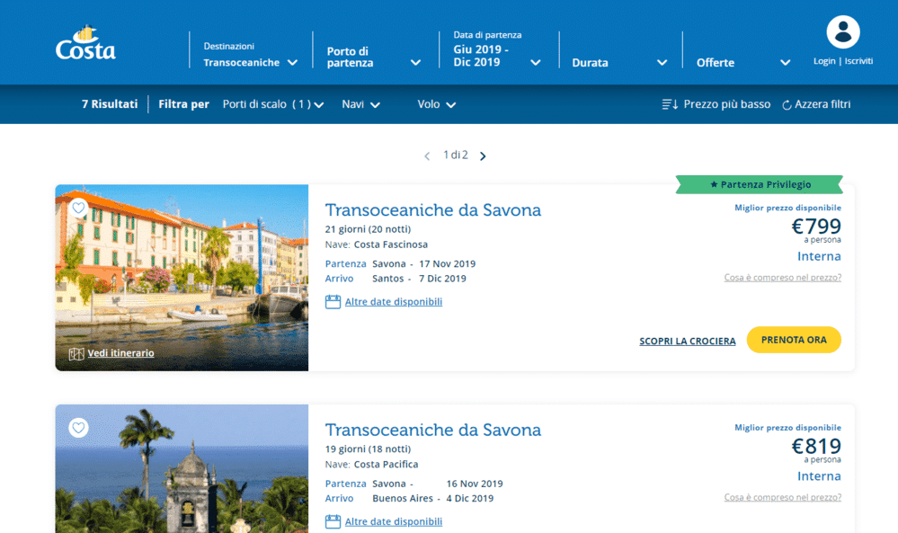This screenshot has height=533, width=898.
Task: Click the Savona - 17 Nov 2019 departure
Action: (423, 264)
